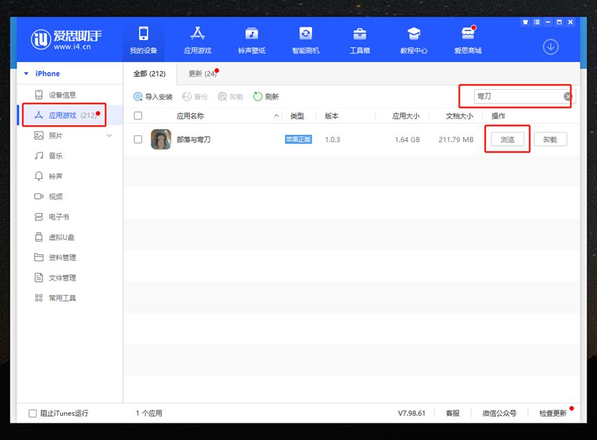Tick the select-all checkbox in header
Image resolution: width=597 pixels, height=440 pixels.
(x=138, y=116)
